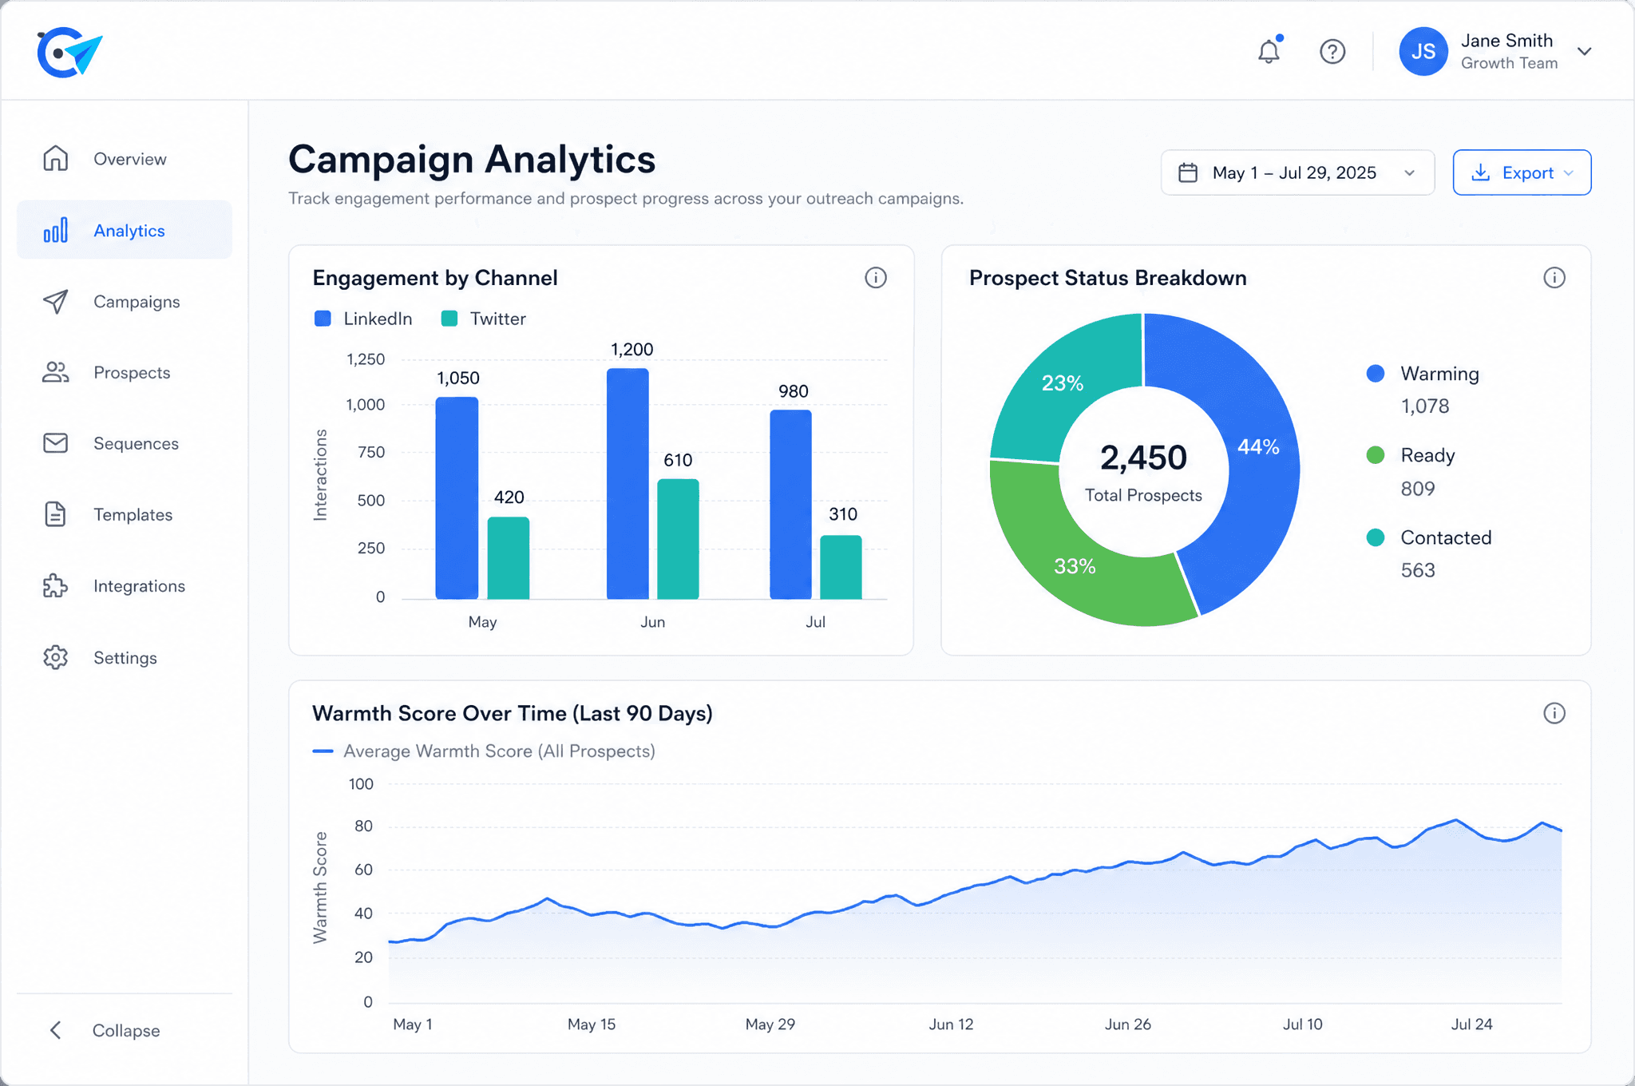
Task: Click the Contacted count 563
Action: (1418, 570)
